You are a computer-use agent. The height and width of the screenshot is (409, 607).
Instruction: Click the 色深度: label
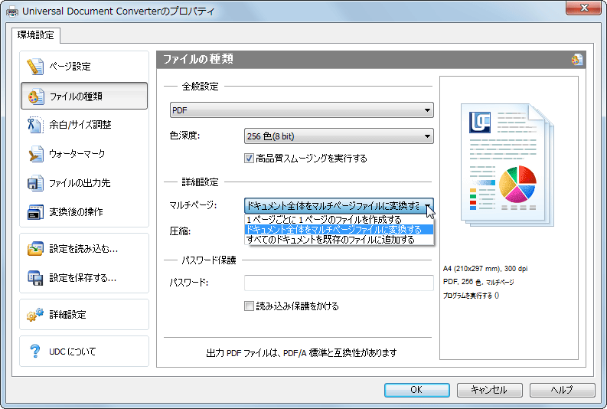click(184, 136)
